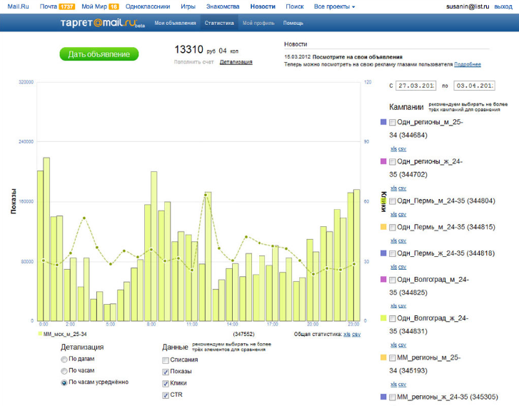This screenshot has height=406, width=519.
Task: Click the таргет@mail.ru logo
Action: coord(102,23)
